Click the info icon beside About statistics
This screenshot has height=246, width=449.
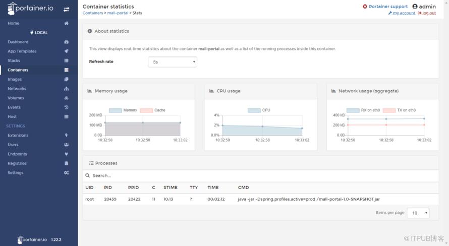coord(90,31)
